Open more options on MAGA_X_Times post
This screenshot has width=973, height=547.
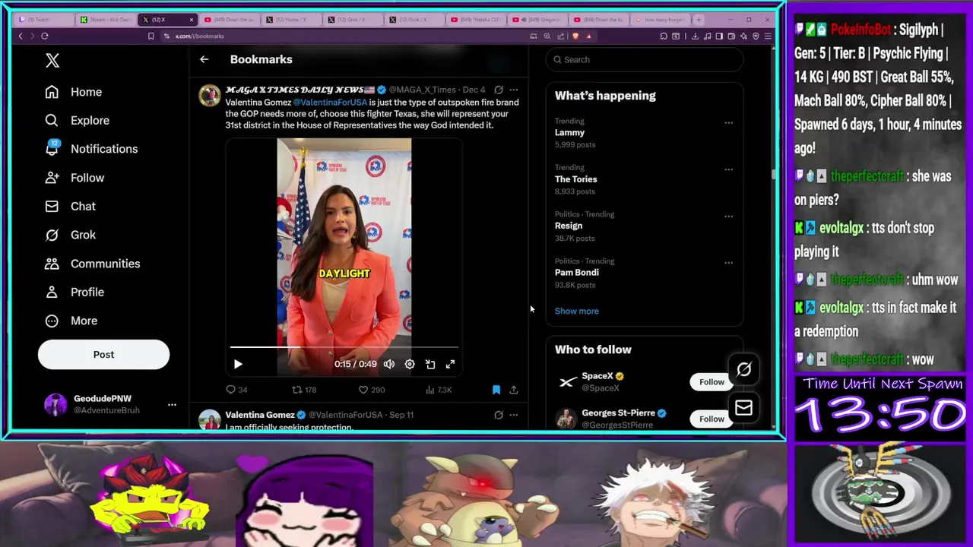pyautogui.click(x=514, y=90)
